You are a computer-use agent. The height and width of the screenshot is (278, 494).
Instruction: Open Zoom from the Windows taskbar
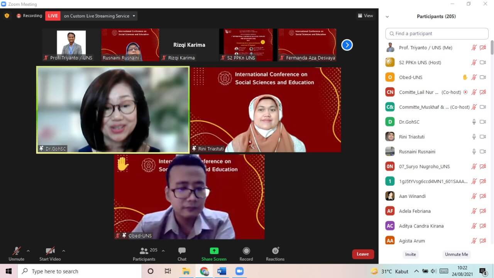(239, 271)
